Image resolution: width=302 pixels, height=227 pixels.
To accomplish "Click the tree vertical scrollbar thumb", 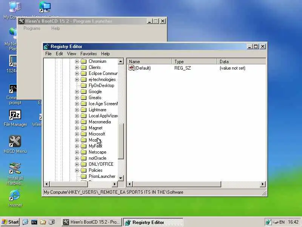I will [x=120, y=141].
